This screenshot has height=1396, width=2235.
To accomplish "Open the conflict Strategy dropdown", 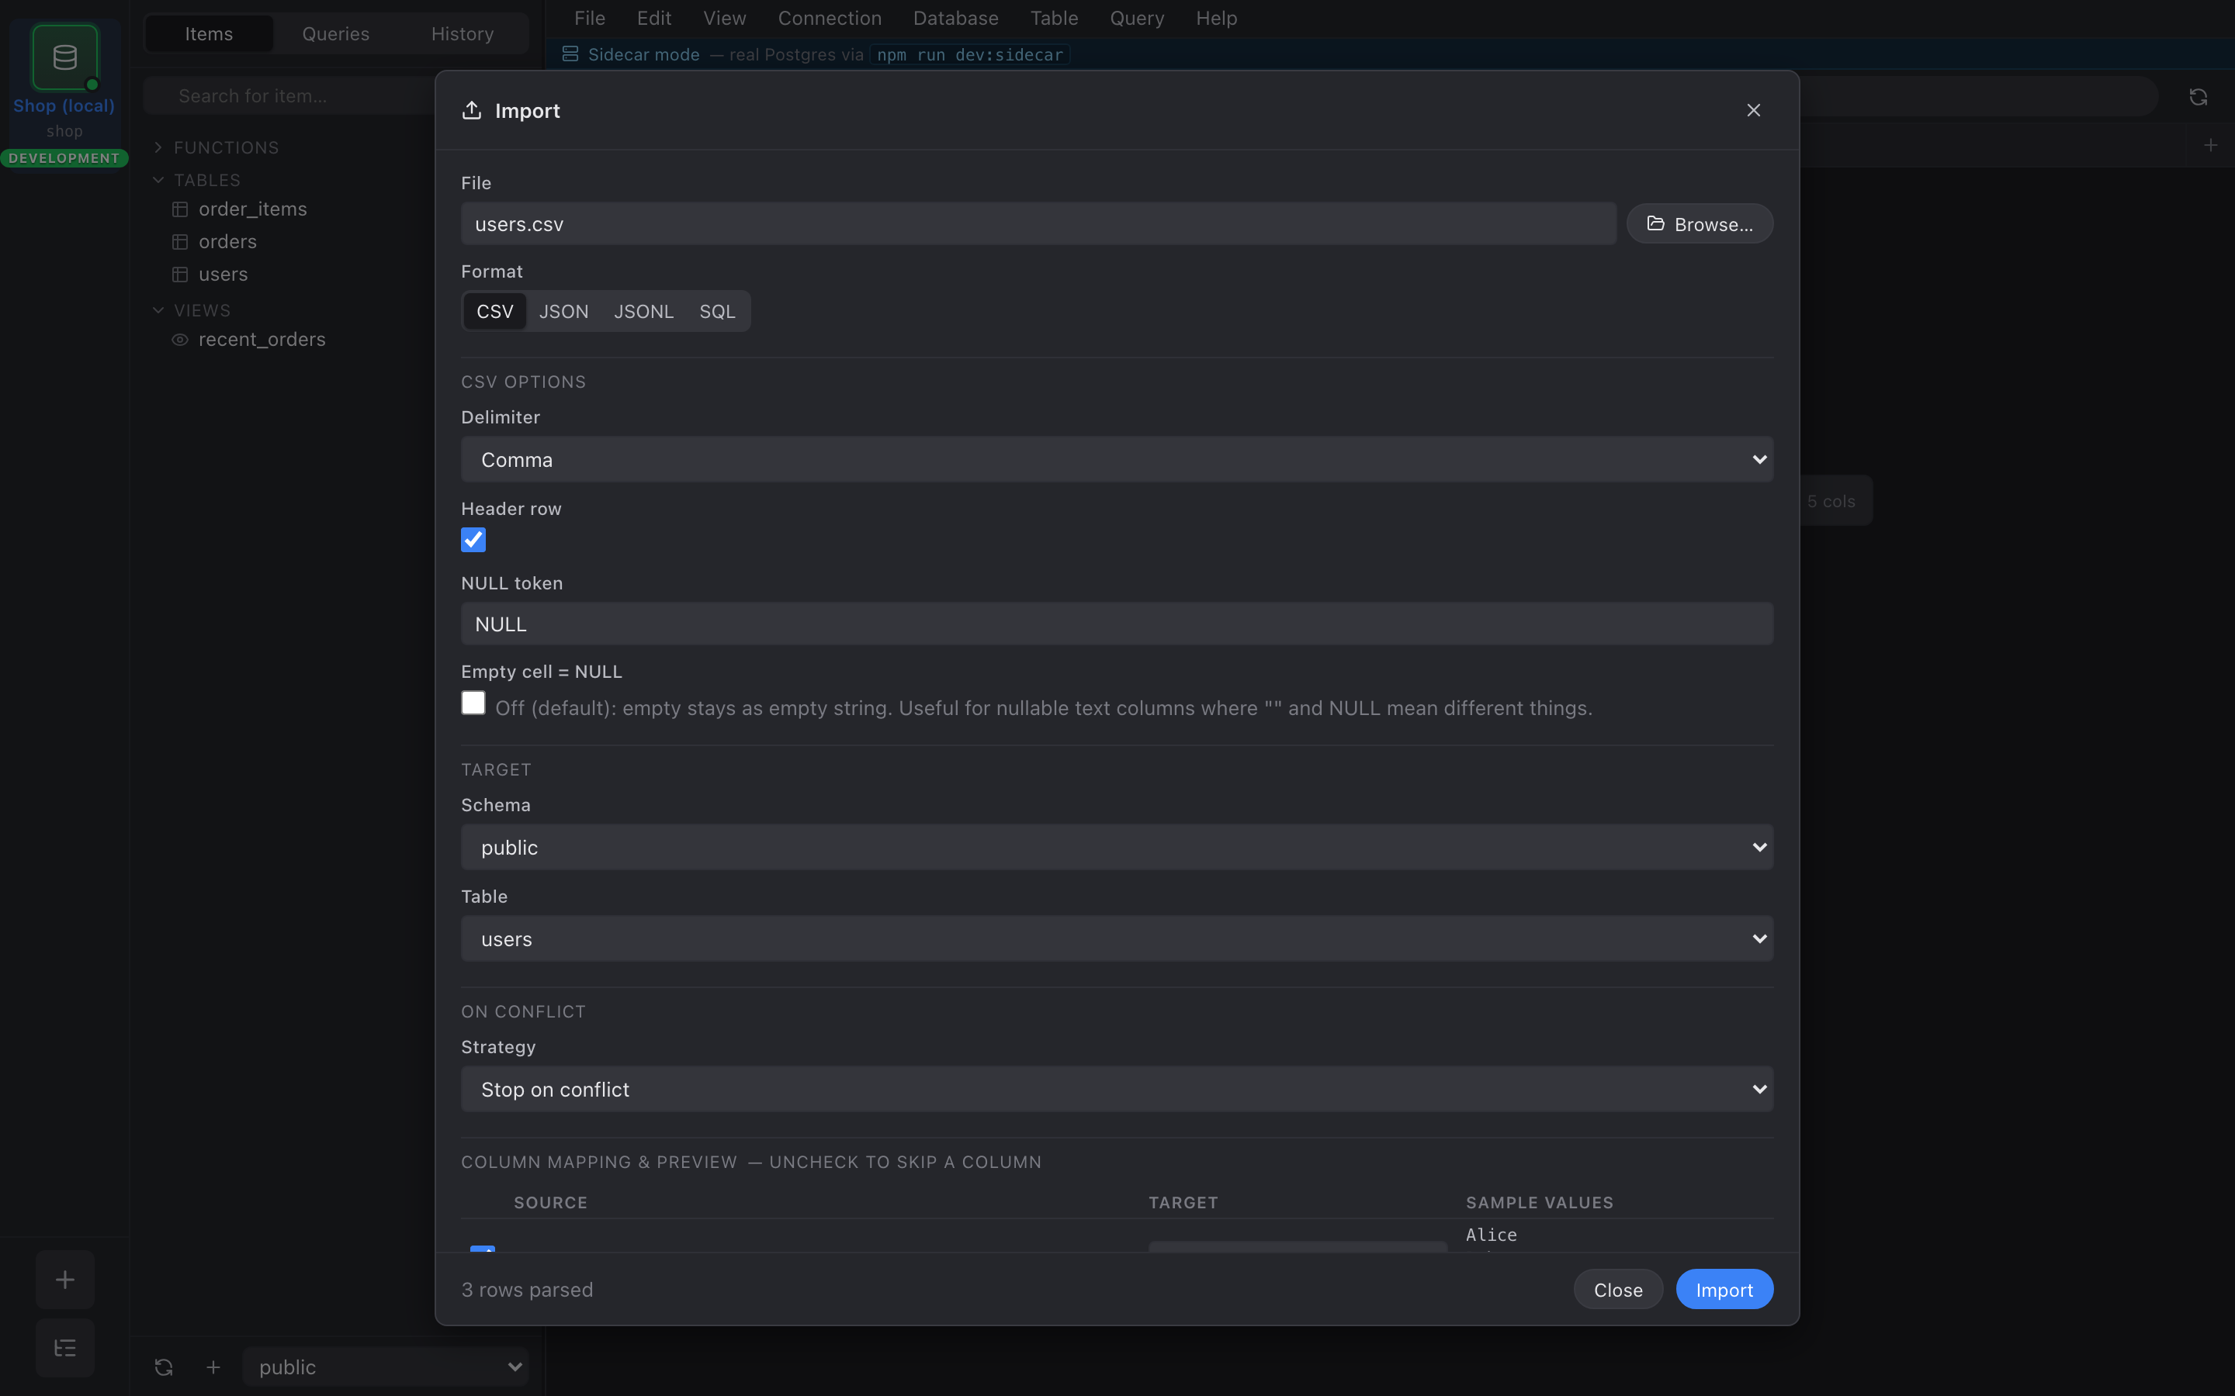I will [x=1117, y=1090].
